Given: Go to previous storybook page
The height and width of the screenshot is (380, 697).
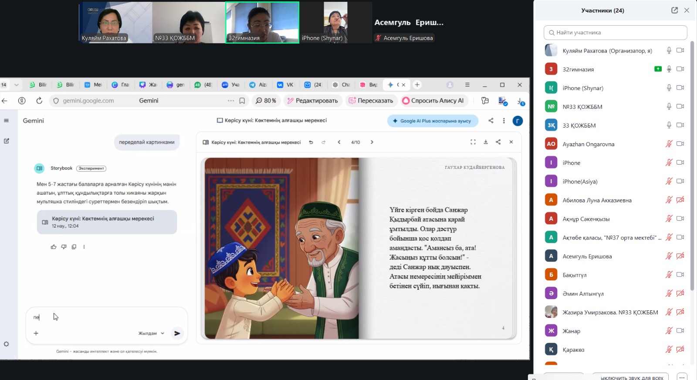Looking at the screenshot, I should point(339,142).
